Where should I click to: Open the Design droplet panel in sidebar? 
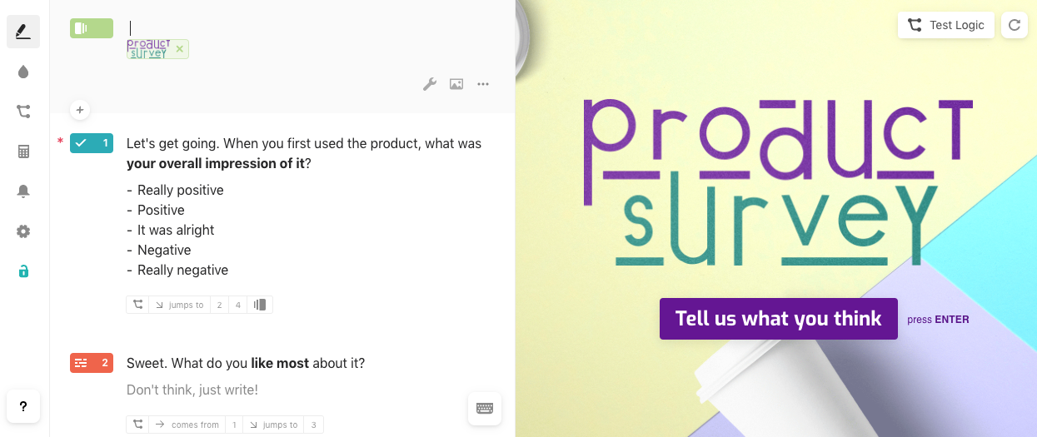click(23, 72)
